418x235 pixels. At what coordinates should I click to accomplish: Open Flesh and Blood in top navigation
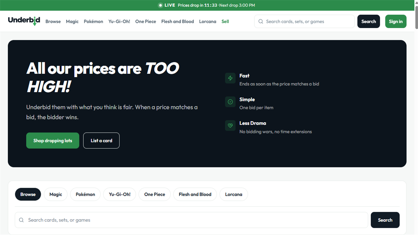point(178,22)
